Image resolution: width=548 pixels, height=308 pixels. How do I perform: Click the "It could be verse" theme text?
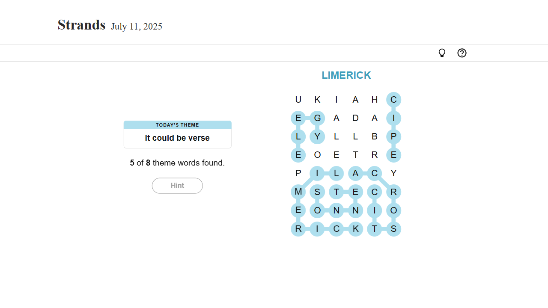(177, 138)
